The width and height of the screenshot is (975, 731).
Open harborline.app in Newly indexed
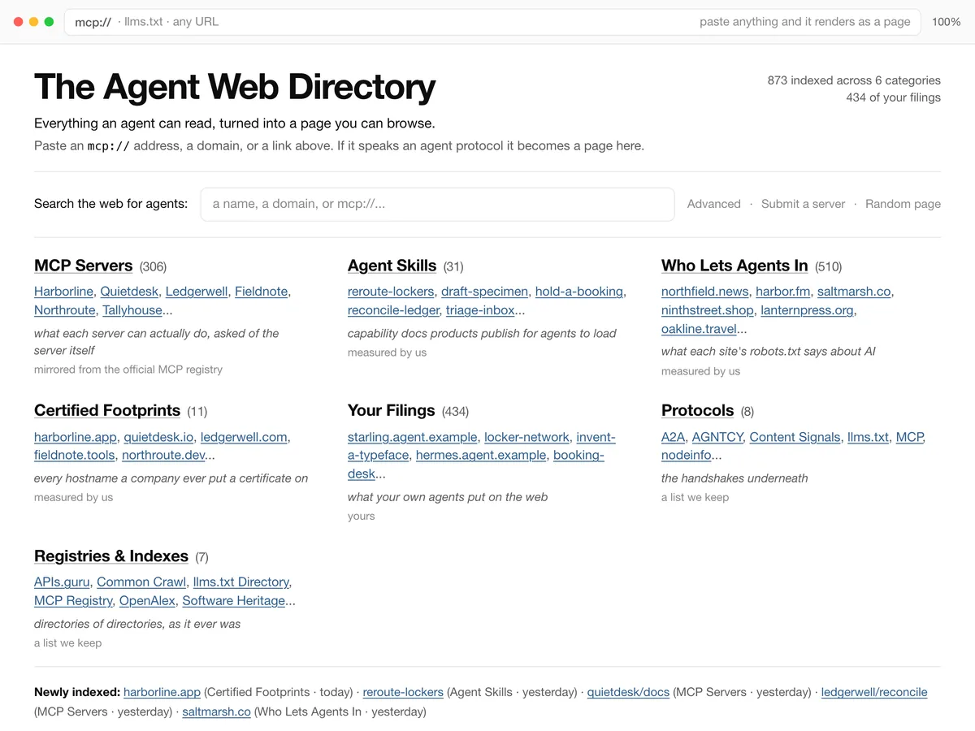162,693
